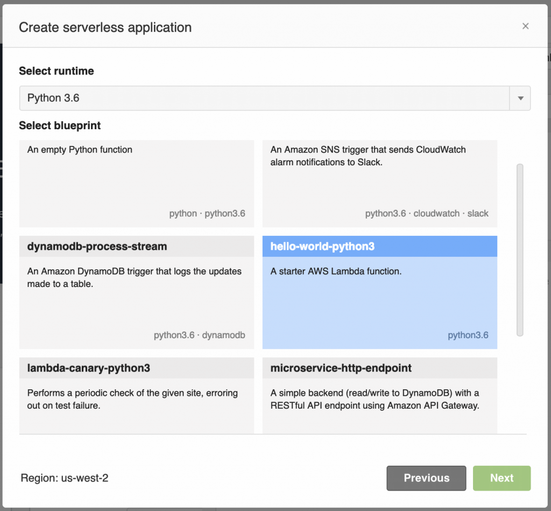Click the dropdown arrow next to Python 3.6
The image size is (551, 511).
coord(520,98)
